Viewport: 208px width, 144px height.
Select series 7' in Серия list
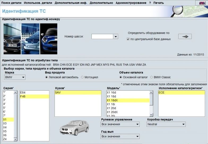click(8, 116)
